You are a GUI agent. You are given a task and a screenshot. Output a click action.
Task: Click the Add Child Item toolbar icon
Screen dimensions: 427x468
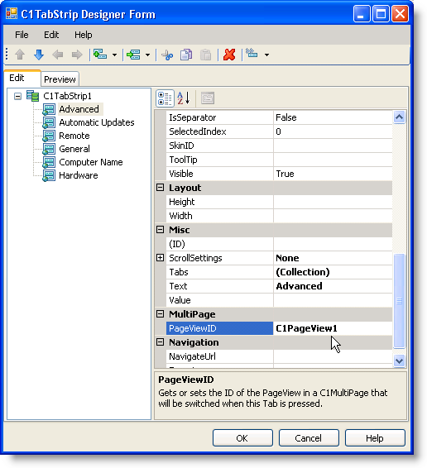point(133,55)
